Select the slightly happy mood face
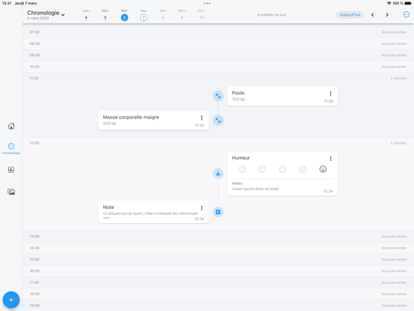This screenshot has width=414, height=311. [x=303, y=169]
